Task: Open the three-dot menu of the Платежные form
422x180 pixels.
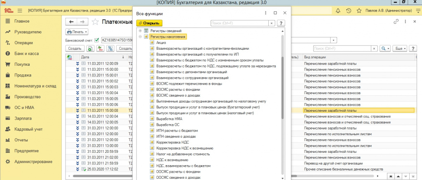Action: point(405,22)
